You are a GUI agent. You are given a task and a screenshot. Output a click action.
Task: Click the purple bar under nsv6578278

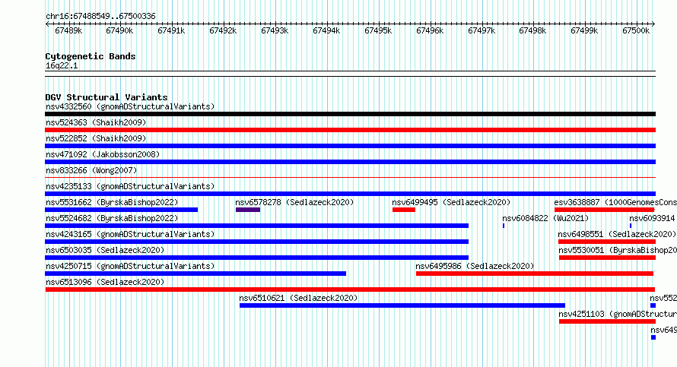coord(248,210)
